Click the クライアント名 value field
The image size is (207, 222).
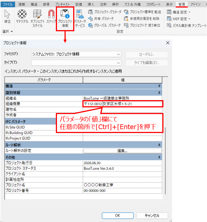tap(123, 174)
